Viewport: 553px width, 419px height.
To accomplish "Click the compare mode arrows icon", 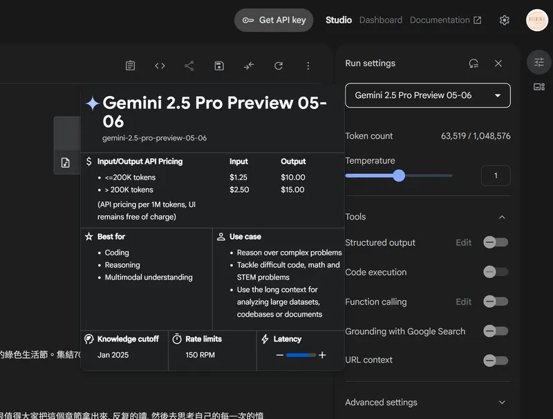I will tap(249, 66).
